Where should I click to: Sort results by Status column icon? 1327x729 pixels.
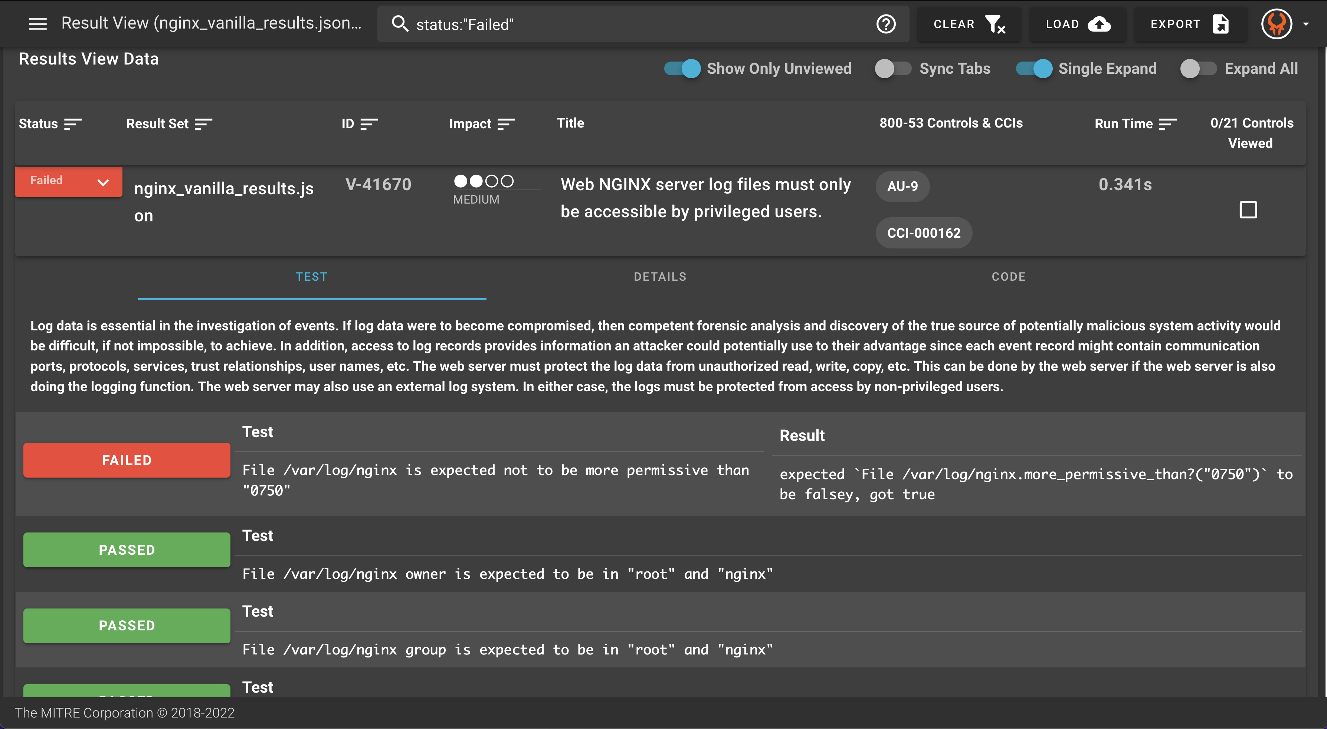point(73,124)
